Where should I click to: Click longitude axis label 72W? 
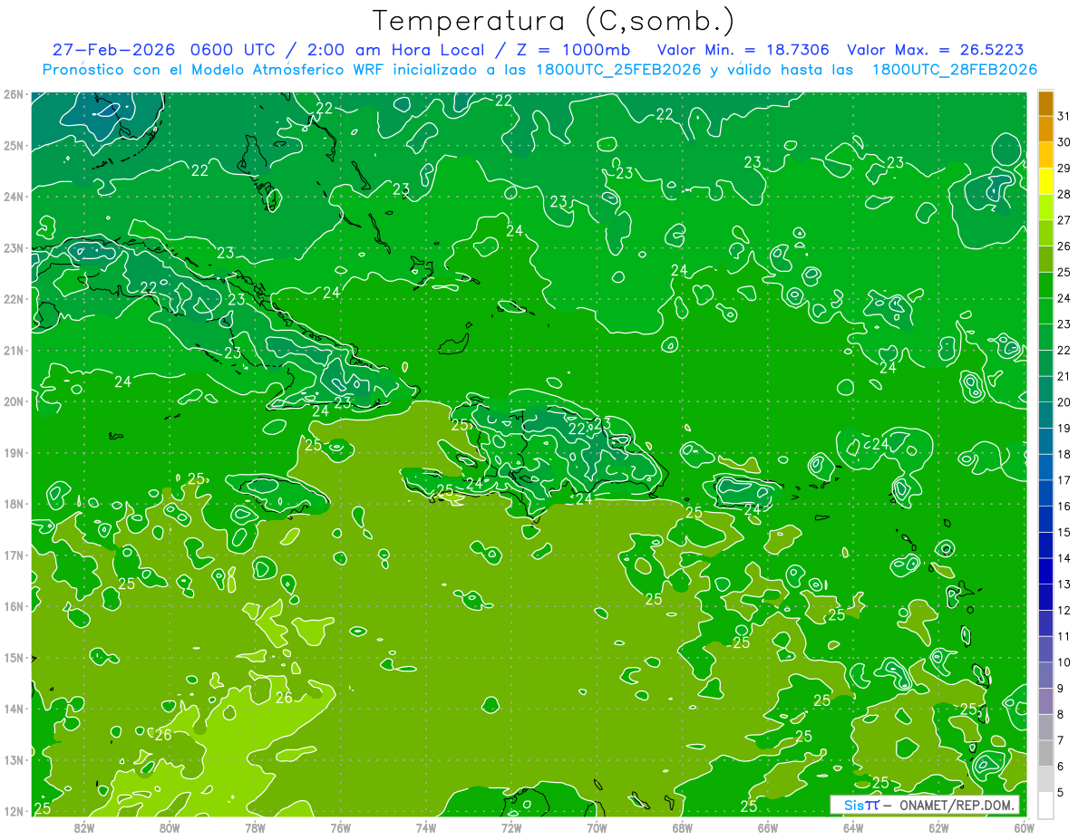(x=511, y=827)
